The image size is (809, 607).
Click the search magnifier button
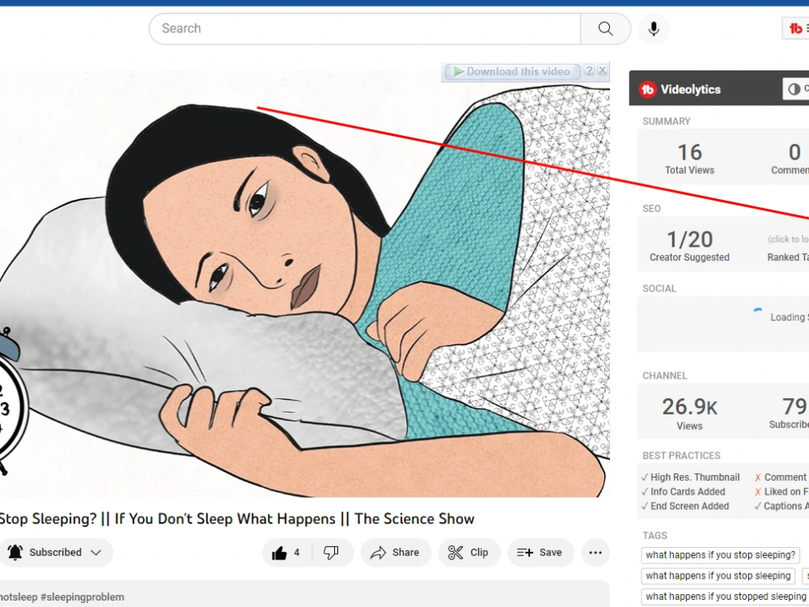pyautogui.click(x=606, y=29)
